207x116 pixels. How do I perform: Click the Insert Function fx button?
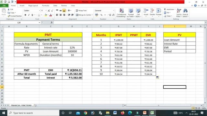(52, 23)
